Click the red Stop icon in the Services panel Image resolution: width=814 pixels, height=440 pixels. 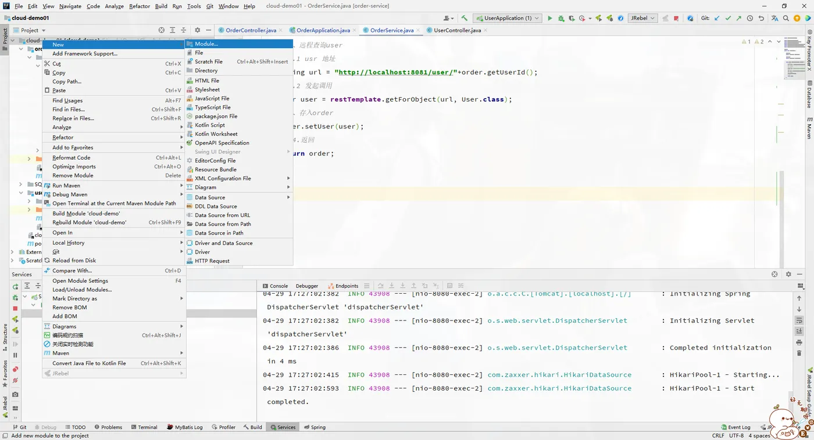(x=16, y=308)
